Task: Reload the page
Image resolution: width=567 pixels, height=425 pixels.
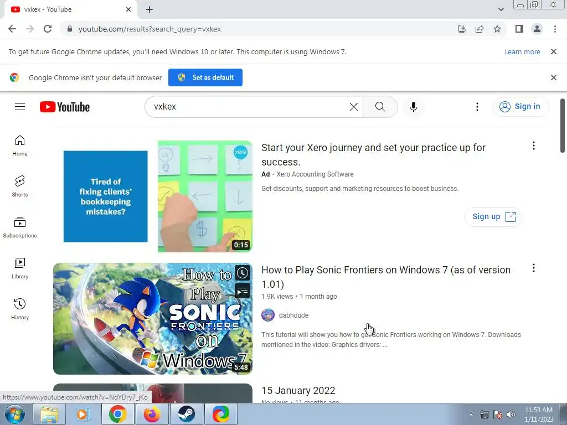Action: coord(48,29)
